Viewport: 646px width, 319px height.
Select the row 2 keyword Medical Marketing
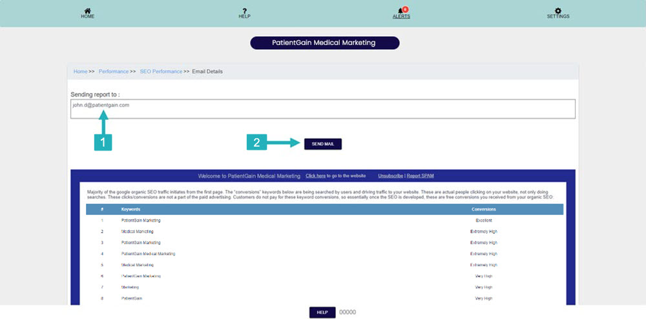[137, 232]
